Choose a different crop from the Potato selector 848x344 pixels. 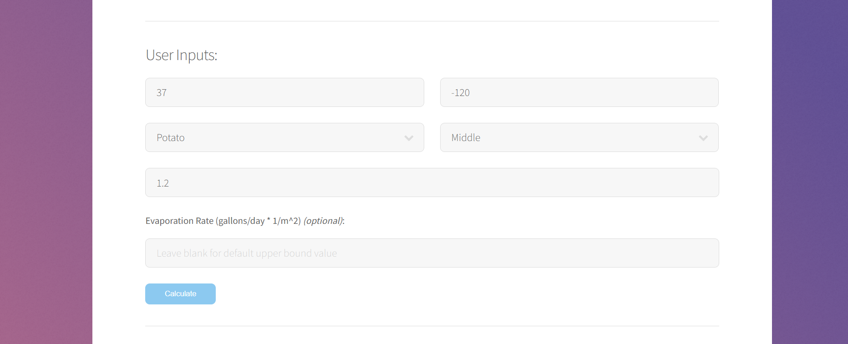coord(284,137)
